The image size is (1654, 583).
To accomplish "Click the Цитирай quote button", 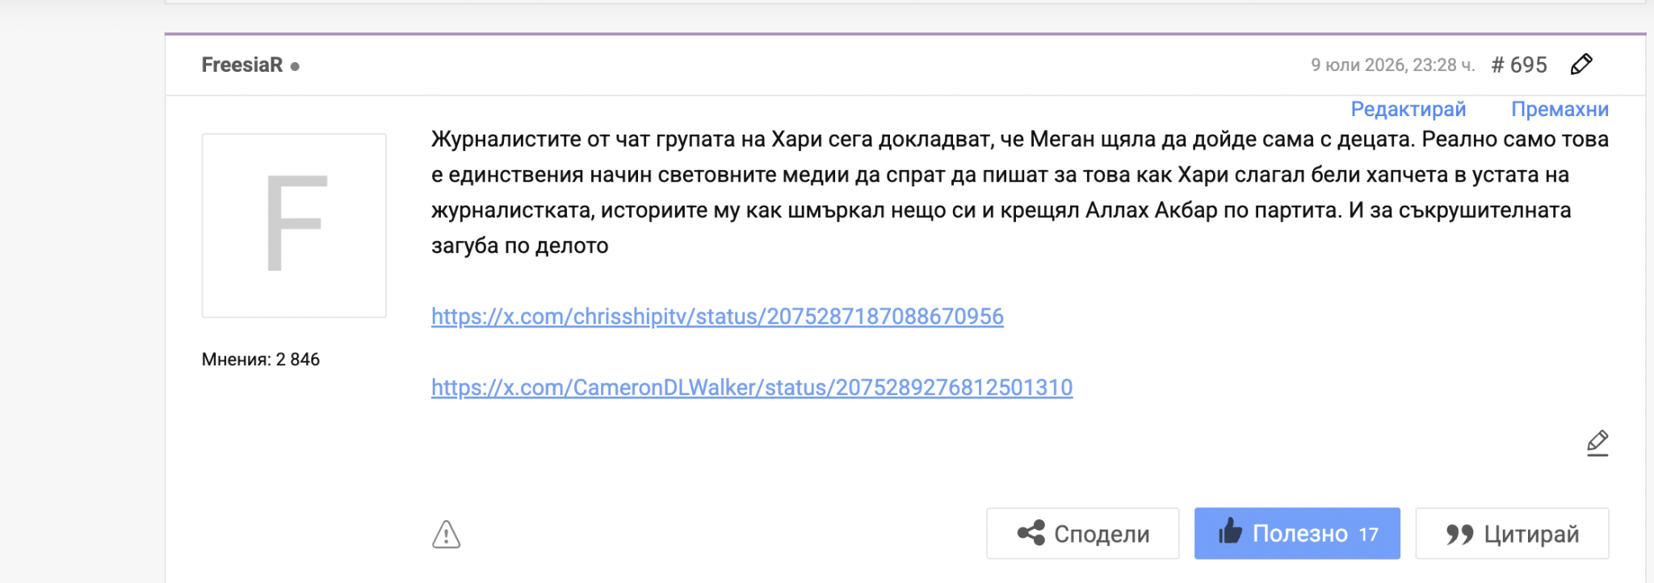I will (1512, 533).
